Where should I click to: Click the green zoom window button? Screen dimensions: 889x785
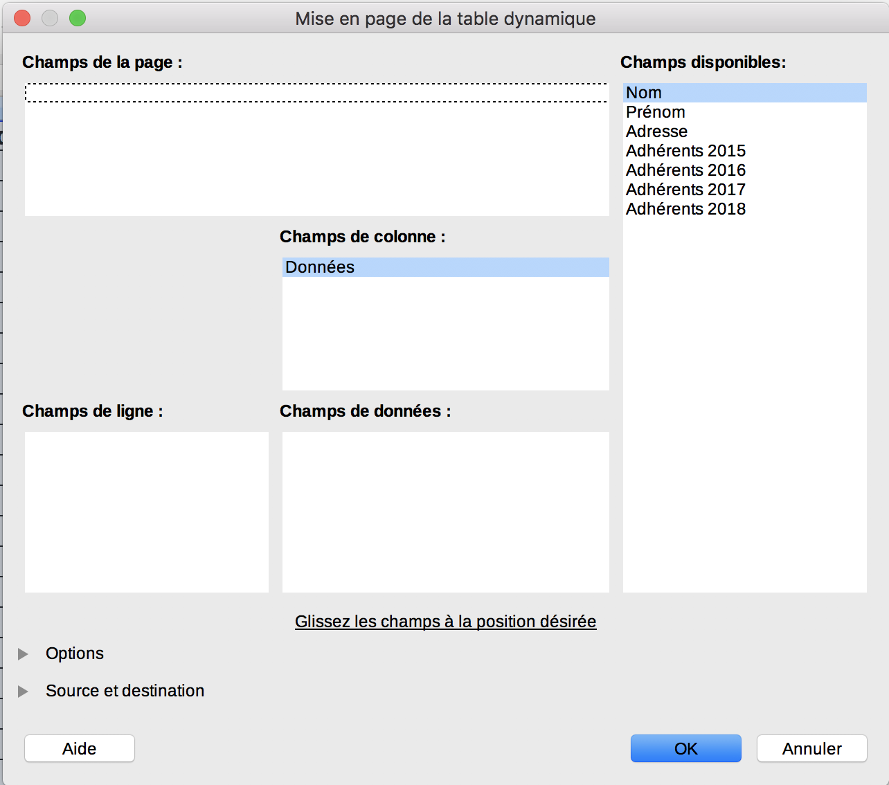coord(78,18)
